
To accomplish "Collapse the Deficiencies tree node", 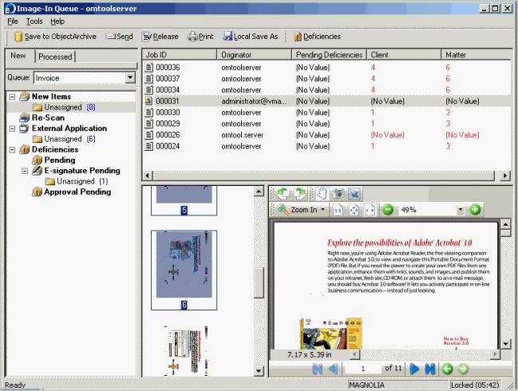I will pyautogui.click(x=13, y=149).
